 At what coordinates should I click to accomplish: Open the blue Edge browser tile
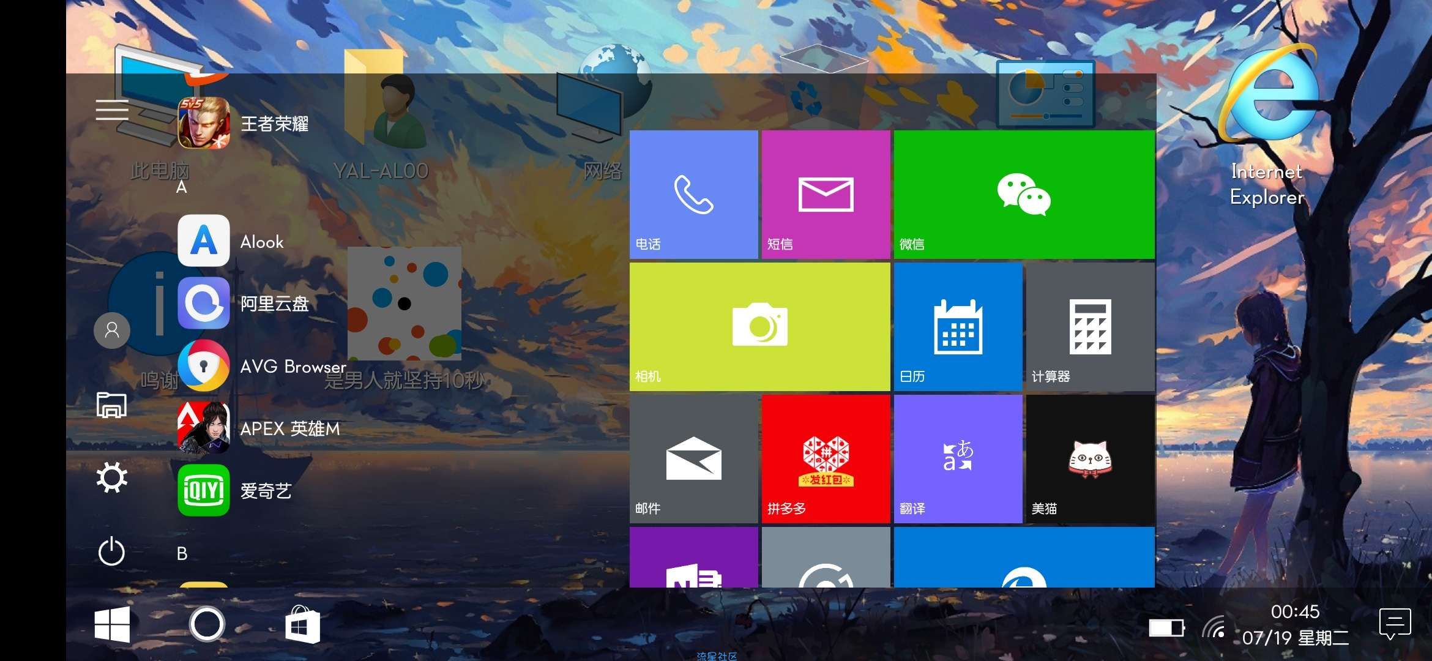tap(1024, 557)
